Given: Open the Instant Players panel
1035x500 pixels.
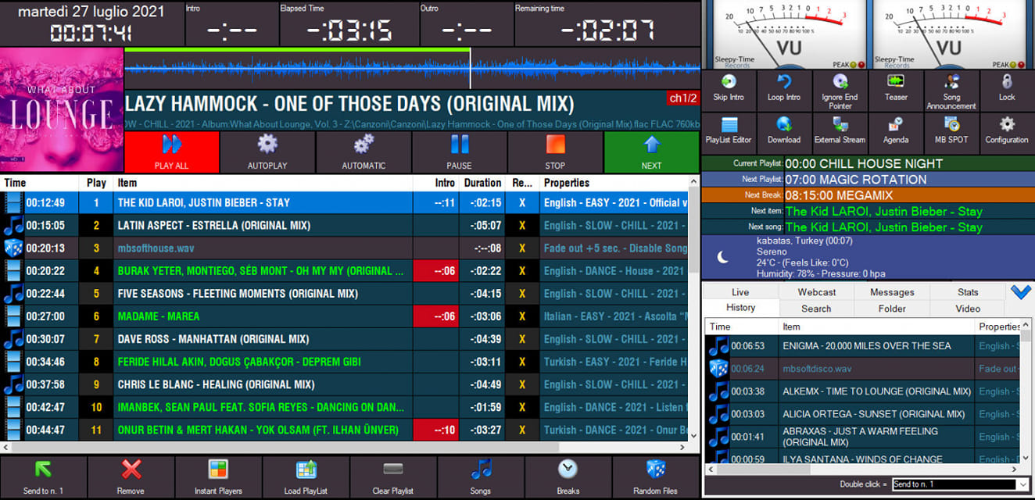Looking at the screenshot, I should [x=219, y=477].
